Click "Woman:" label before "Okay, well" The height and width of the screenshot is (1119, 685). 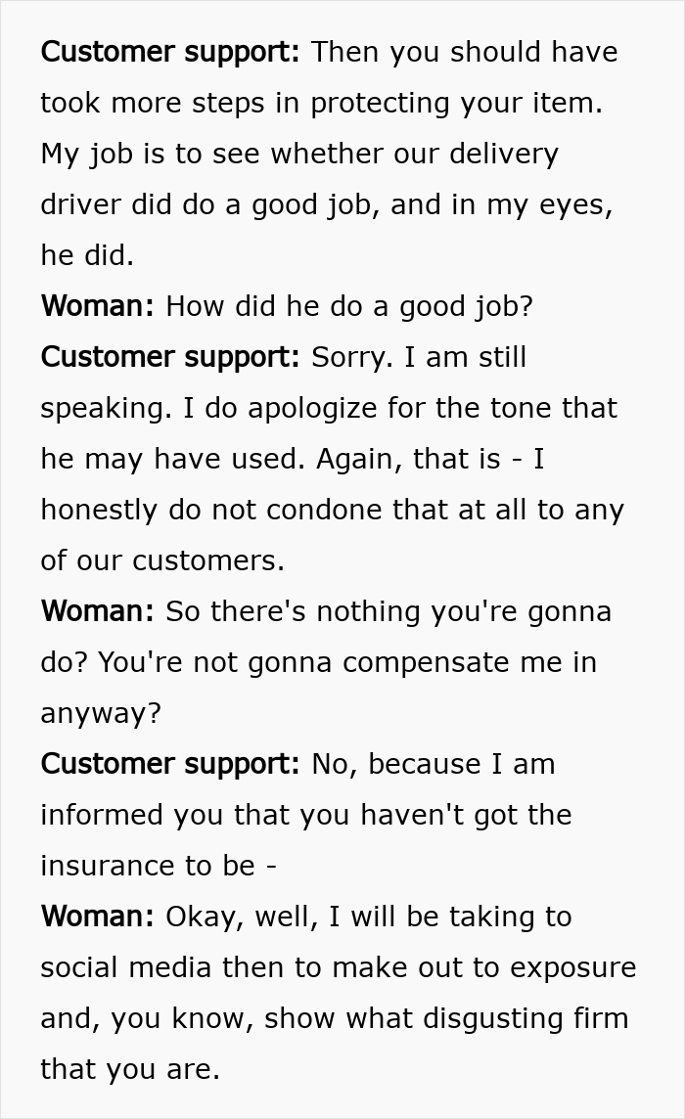pos(97,917)
